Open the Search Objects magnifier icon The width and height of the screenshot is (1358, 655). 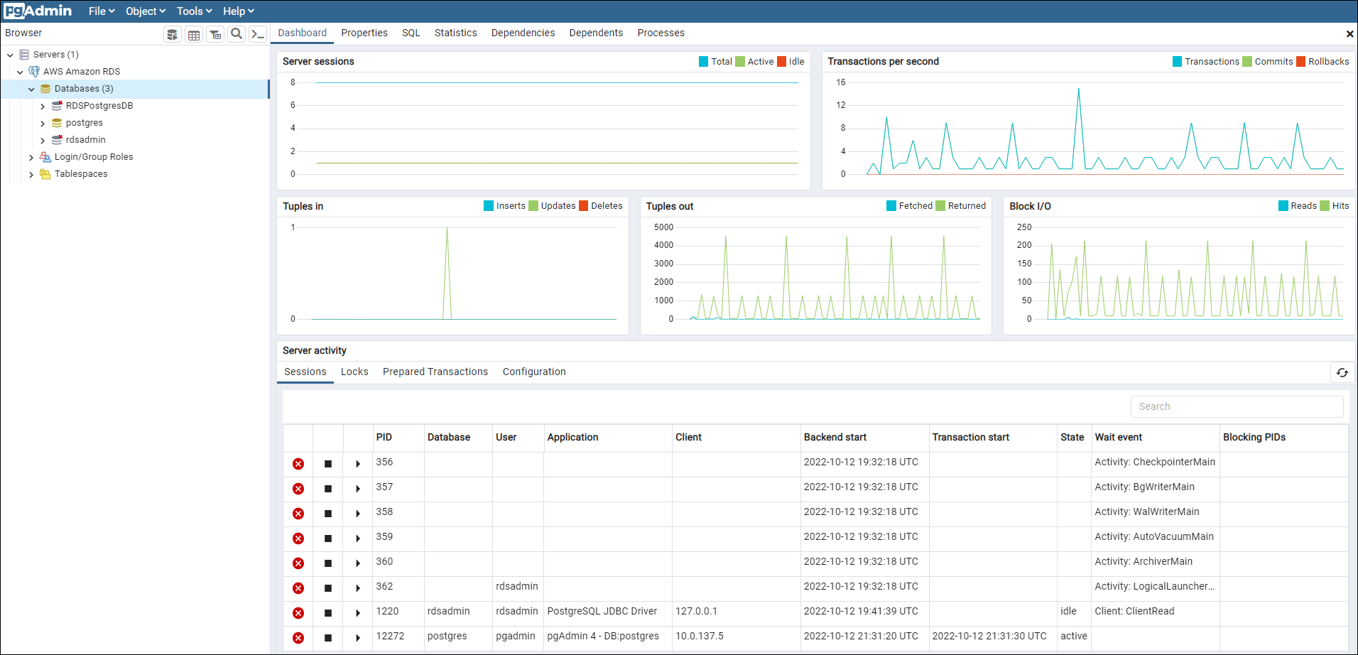tap(237, 34)
